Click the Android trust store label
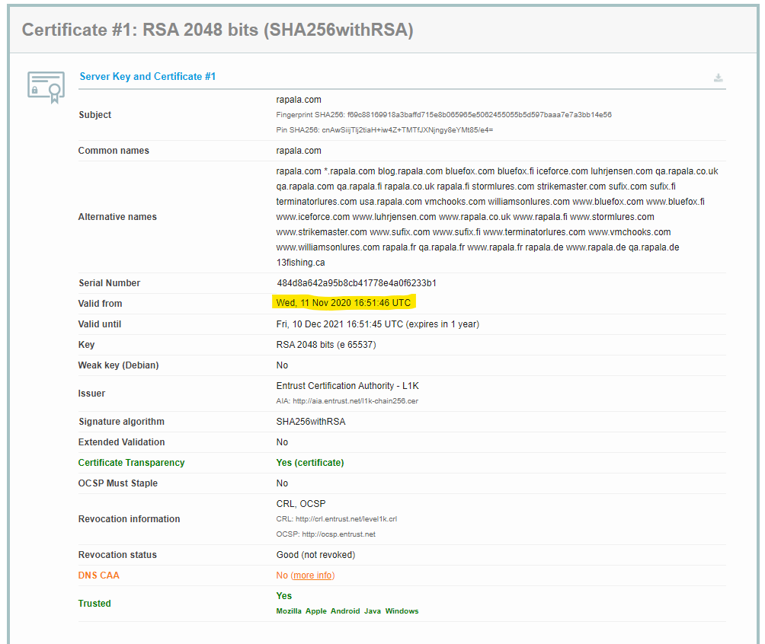Screen dimensions: 765x644 point(345,611)
